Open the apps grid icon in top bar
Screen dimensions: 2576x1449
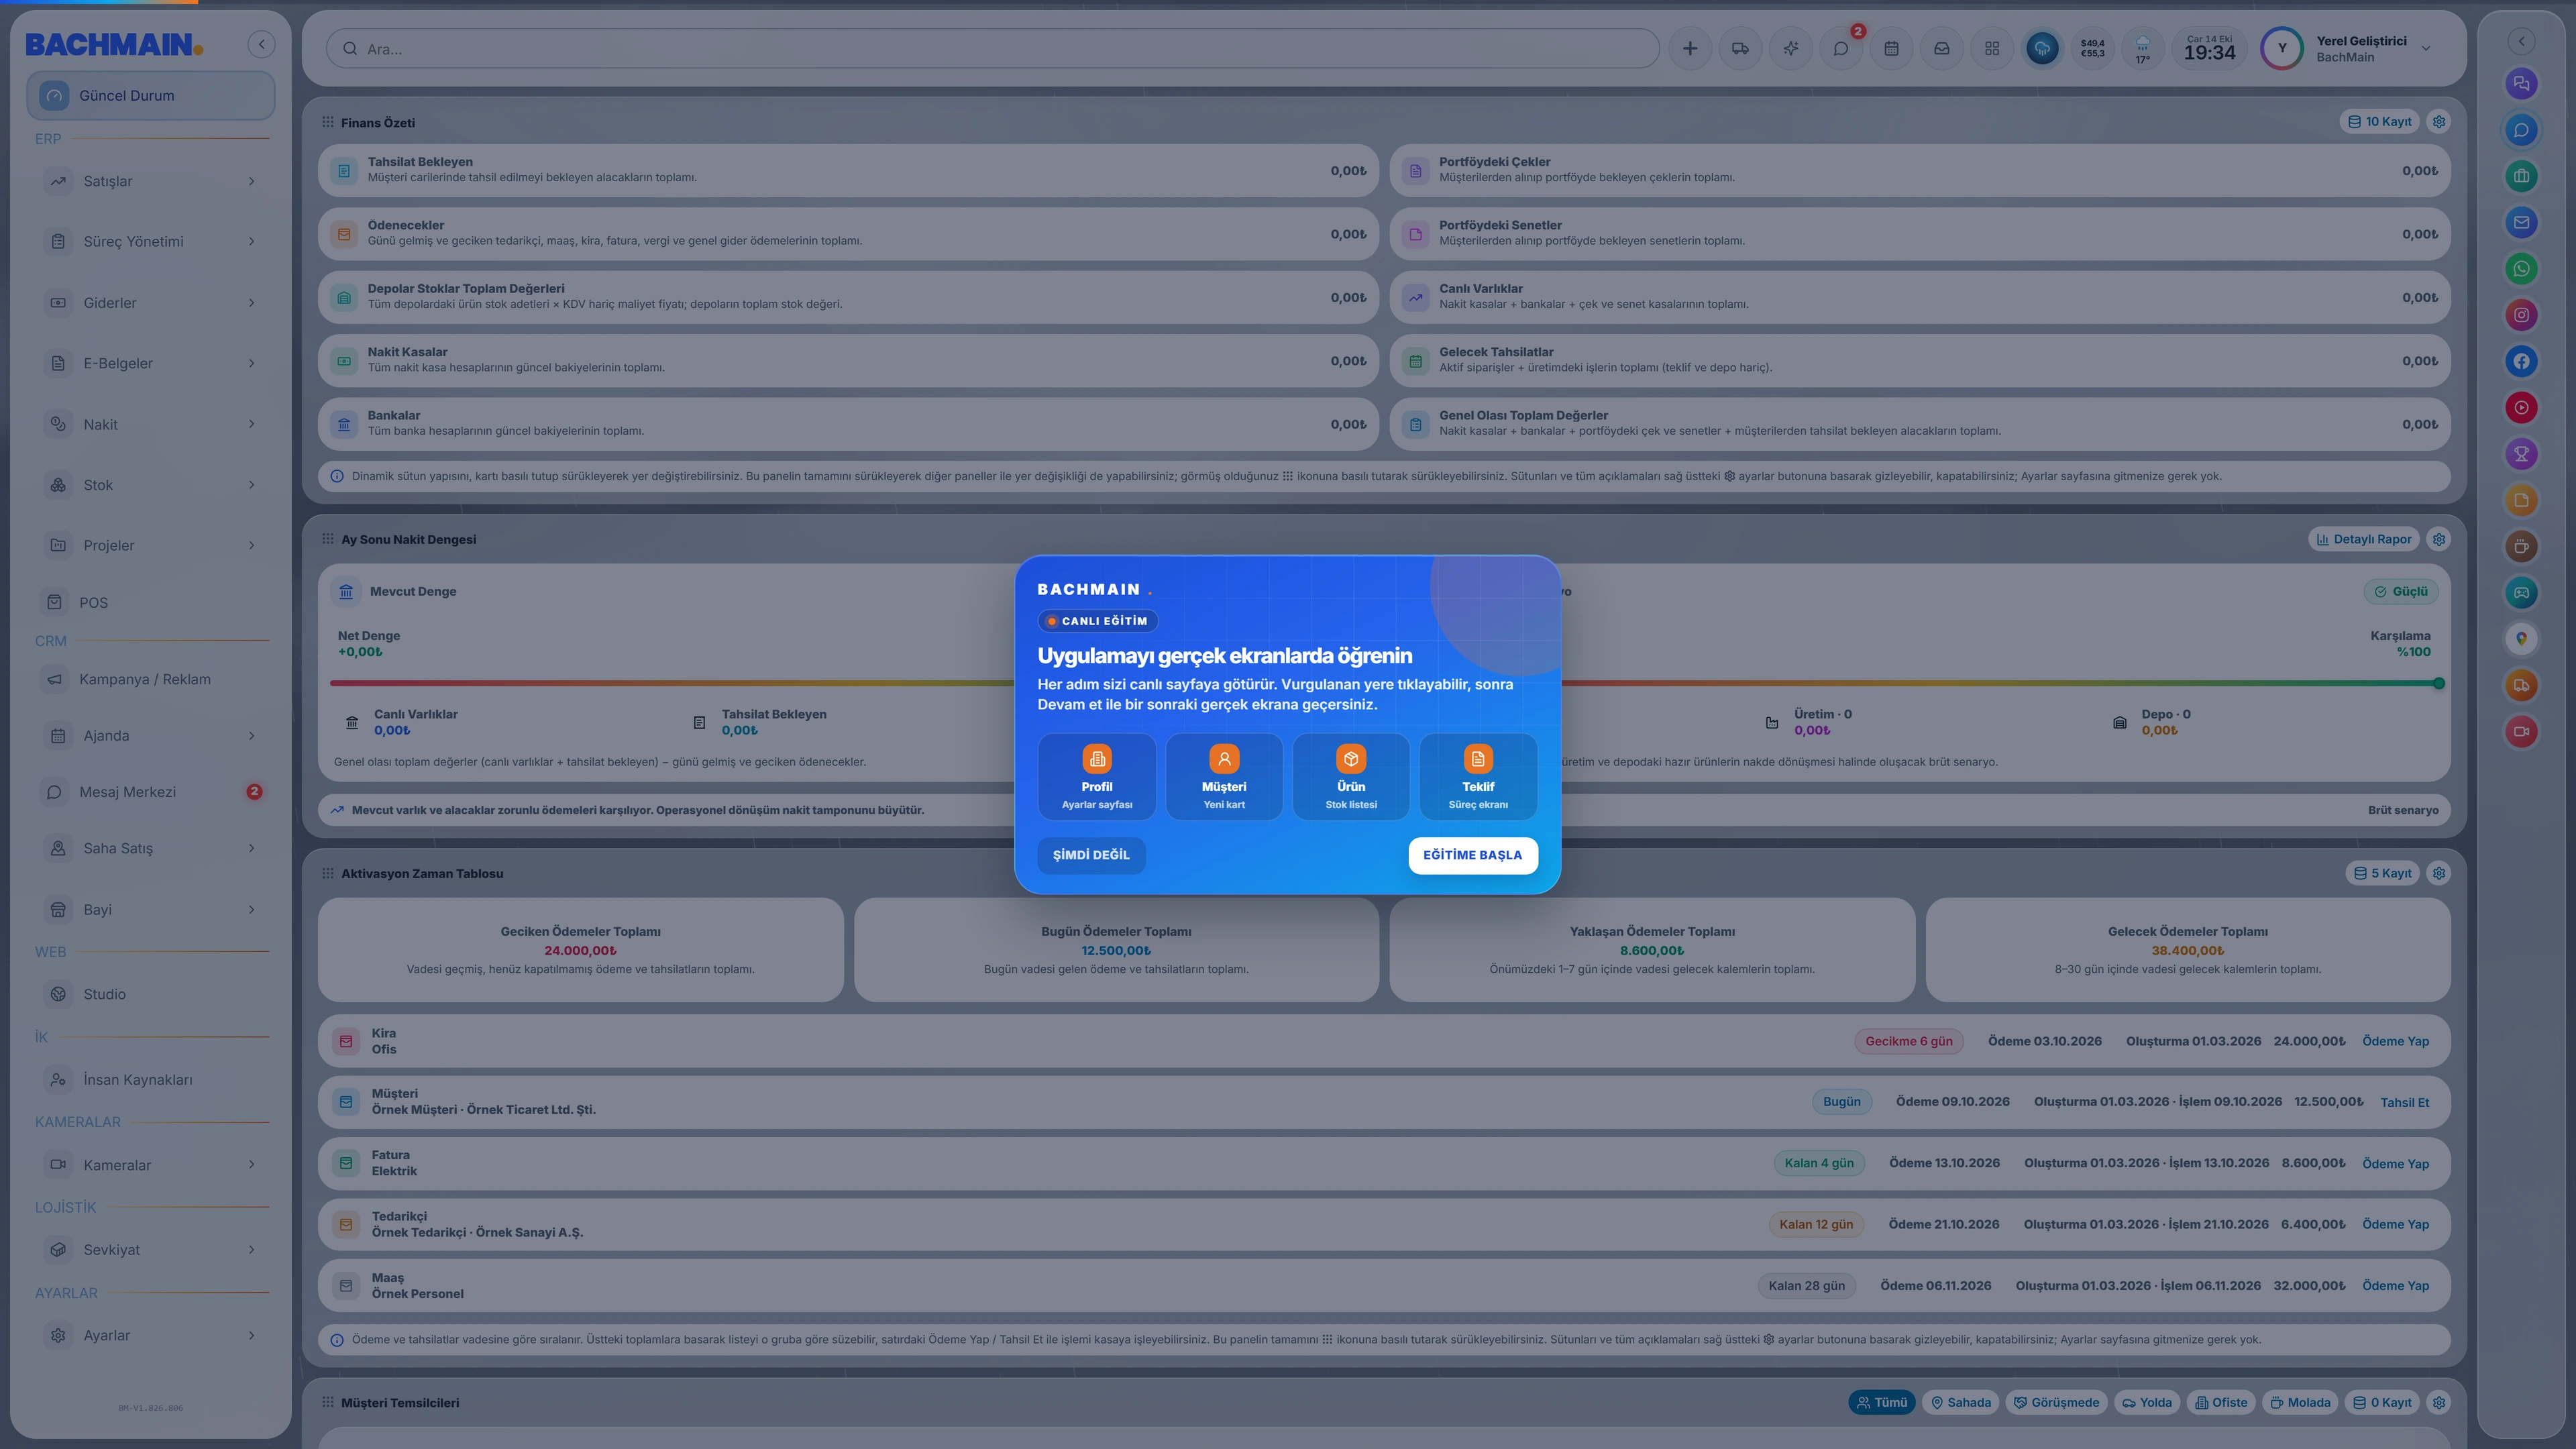tap(1992, 48)
